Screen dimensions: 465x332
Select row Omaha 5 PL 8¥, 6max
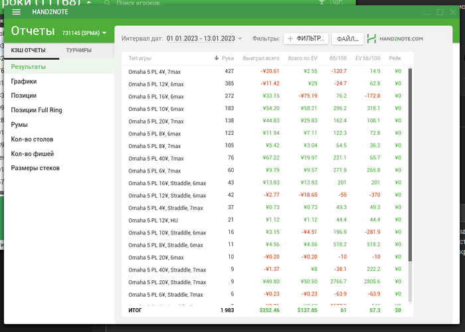click(x=265, y=133)
